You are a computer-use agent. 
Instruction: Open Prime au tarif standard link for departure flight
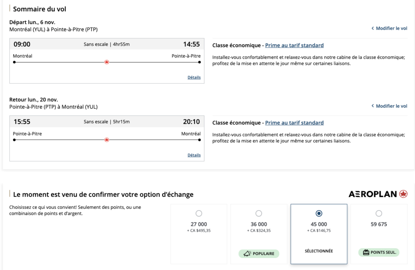click(x=294, y=45)
